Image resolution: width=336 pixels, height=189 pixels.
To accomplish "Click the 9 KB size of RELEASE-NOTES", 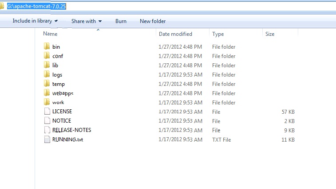I will 289,131.
